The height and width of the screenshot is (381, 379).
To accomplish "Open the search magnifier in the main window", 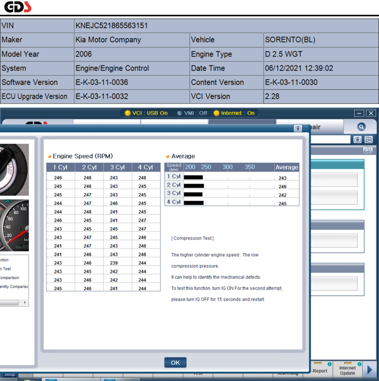I will click(x=361, y=127).
